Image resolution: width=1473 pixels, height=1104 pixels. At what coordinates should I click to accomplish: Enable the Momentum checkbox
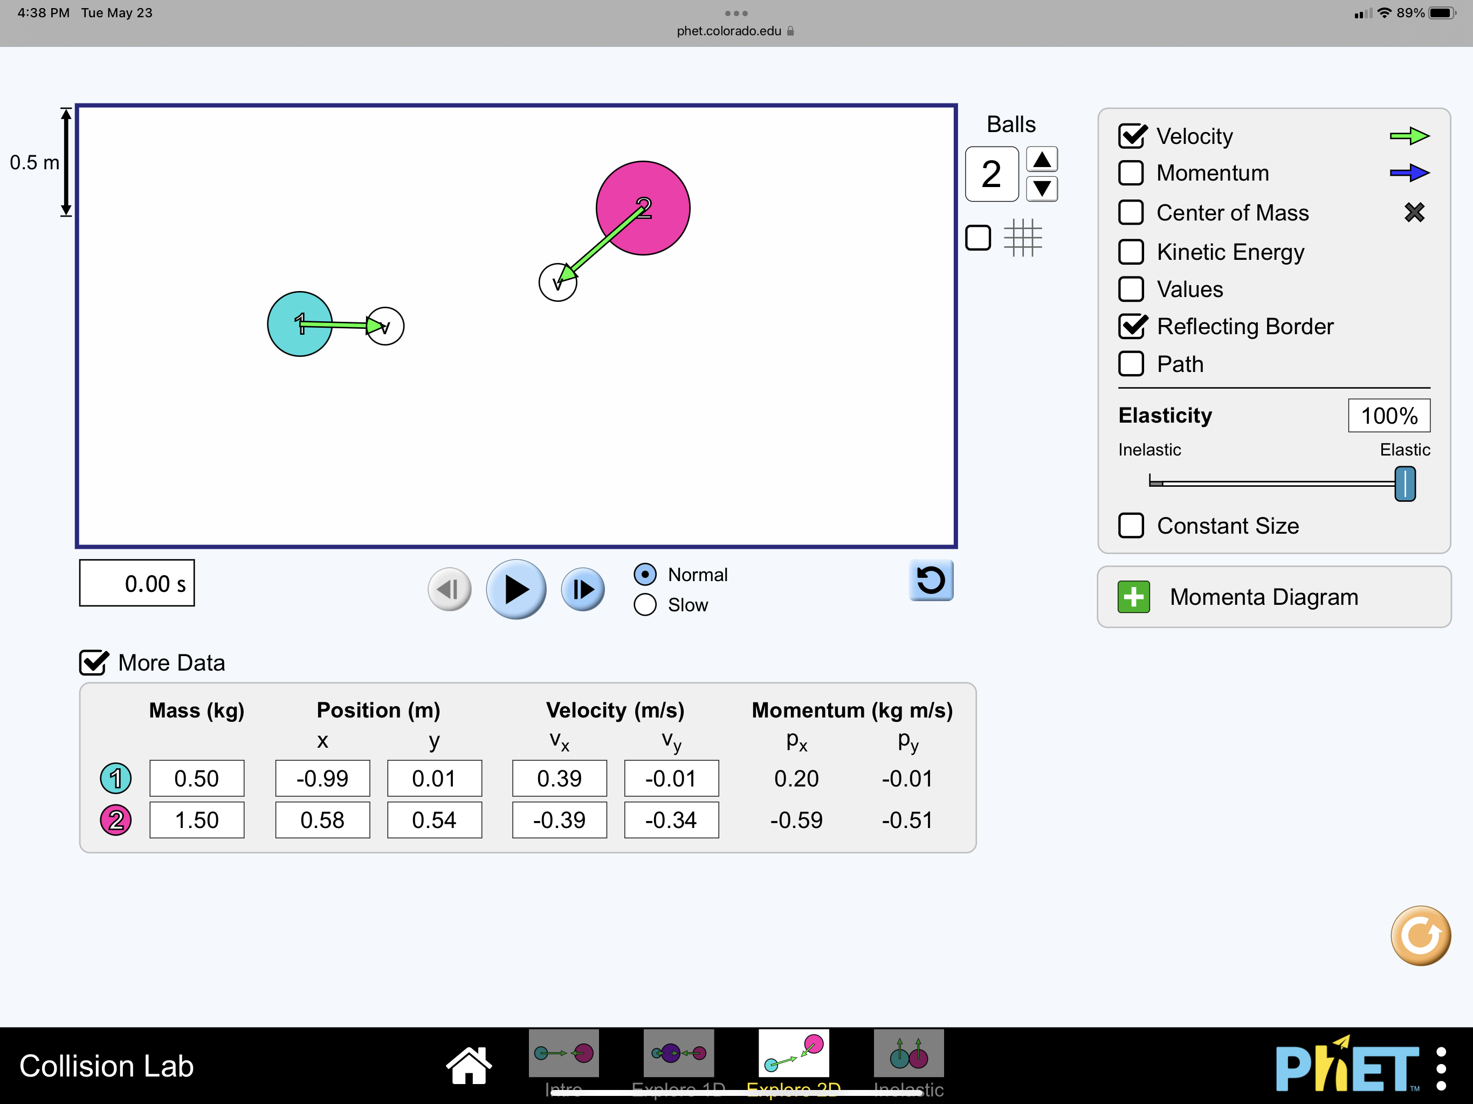(1131, 172)
